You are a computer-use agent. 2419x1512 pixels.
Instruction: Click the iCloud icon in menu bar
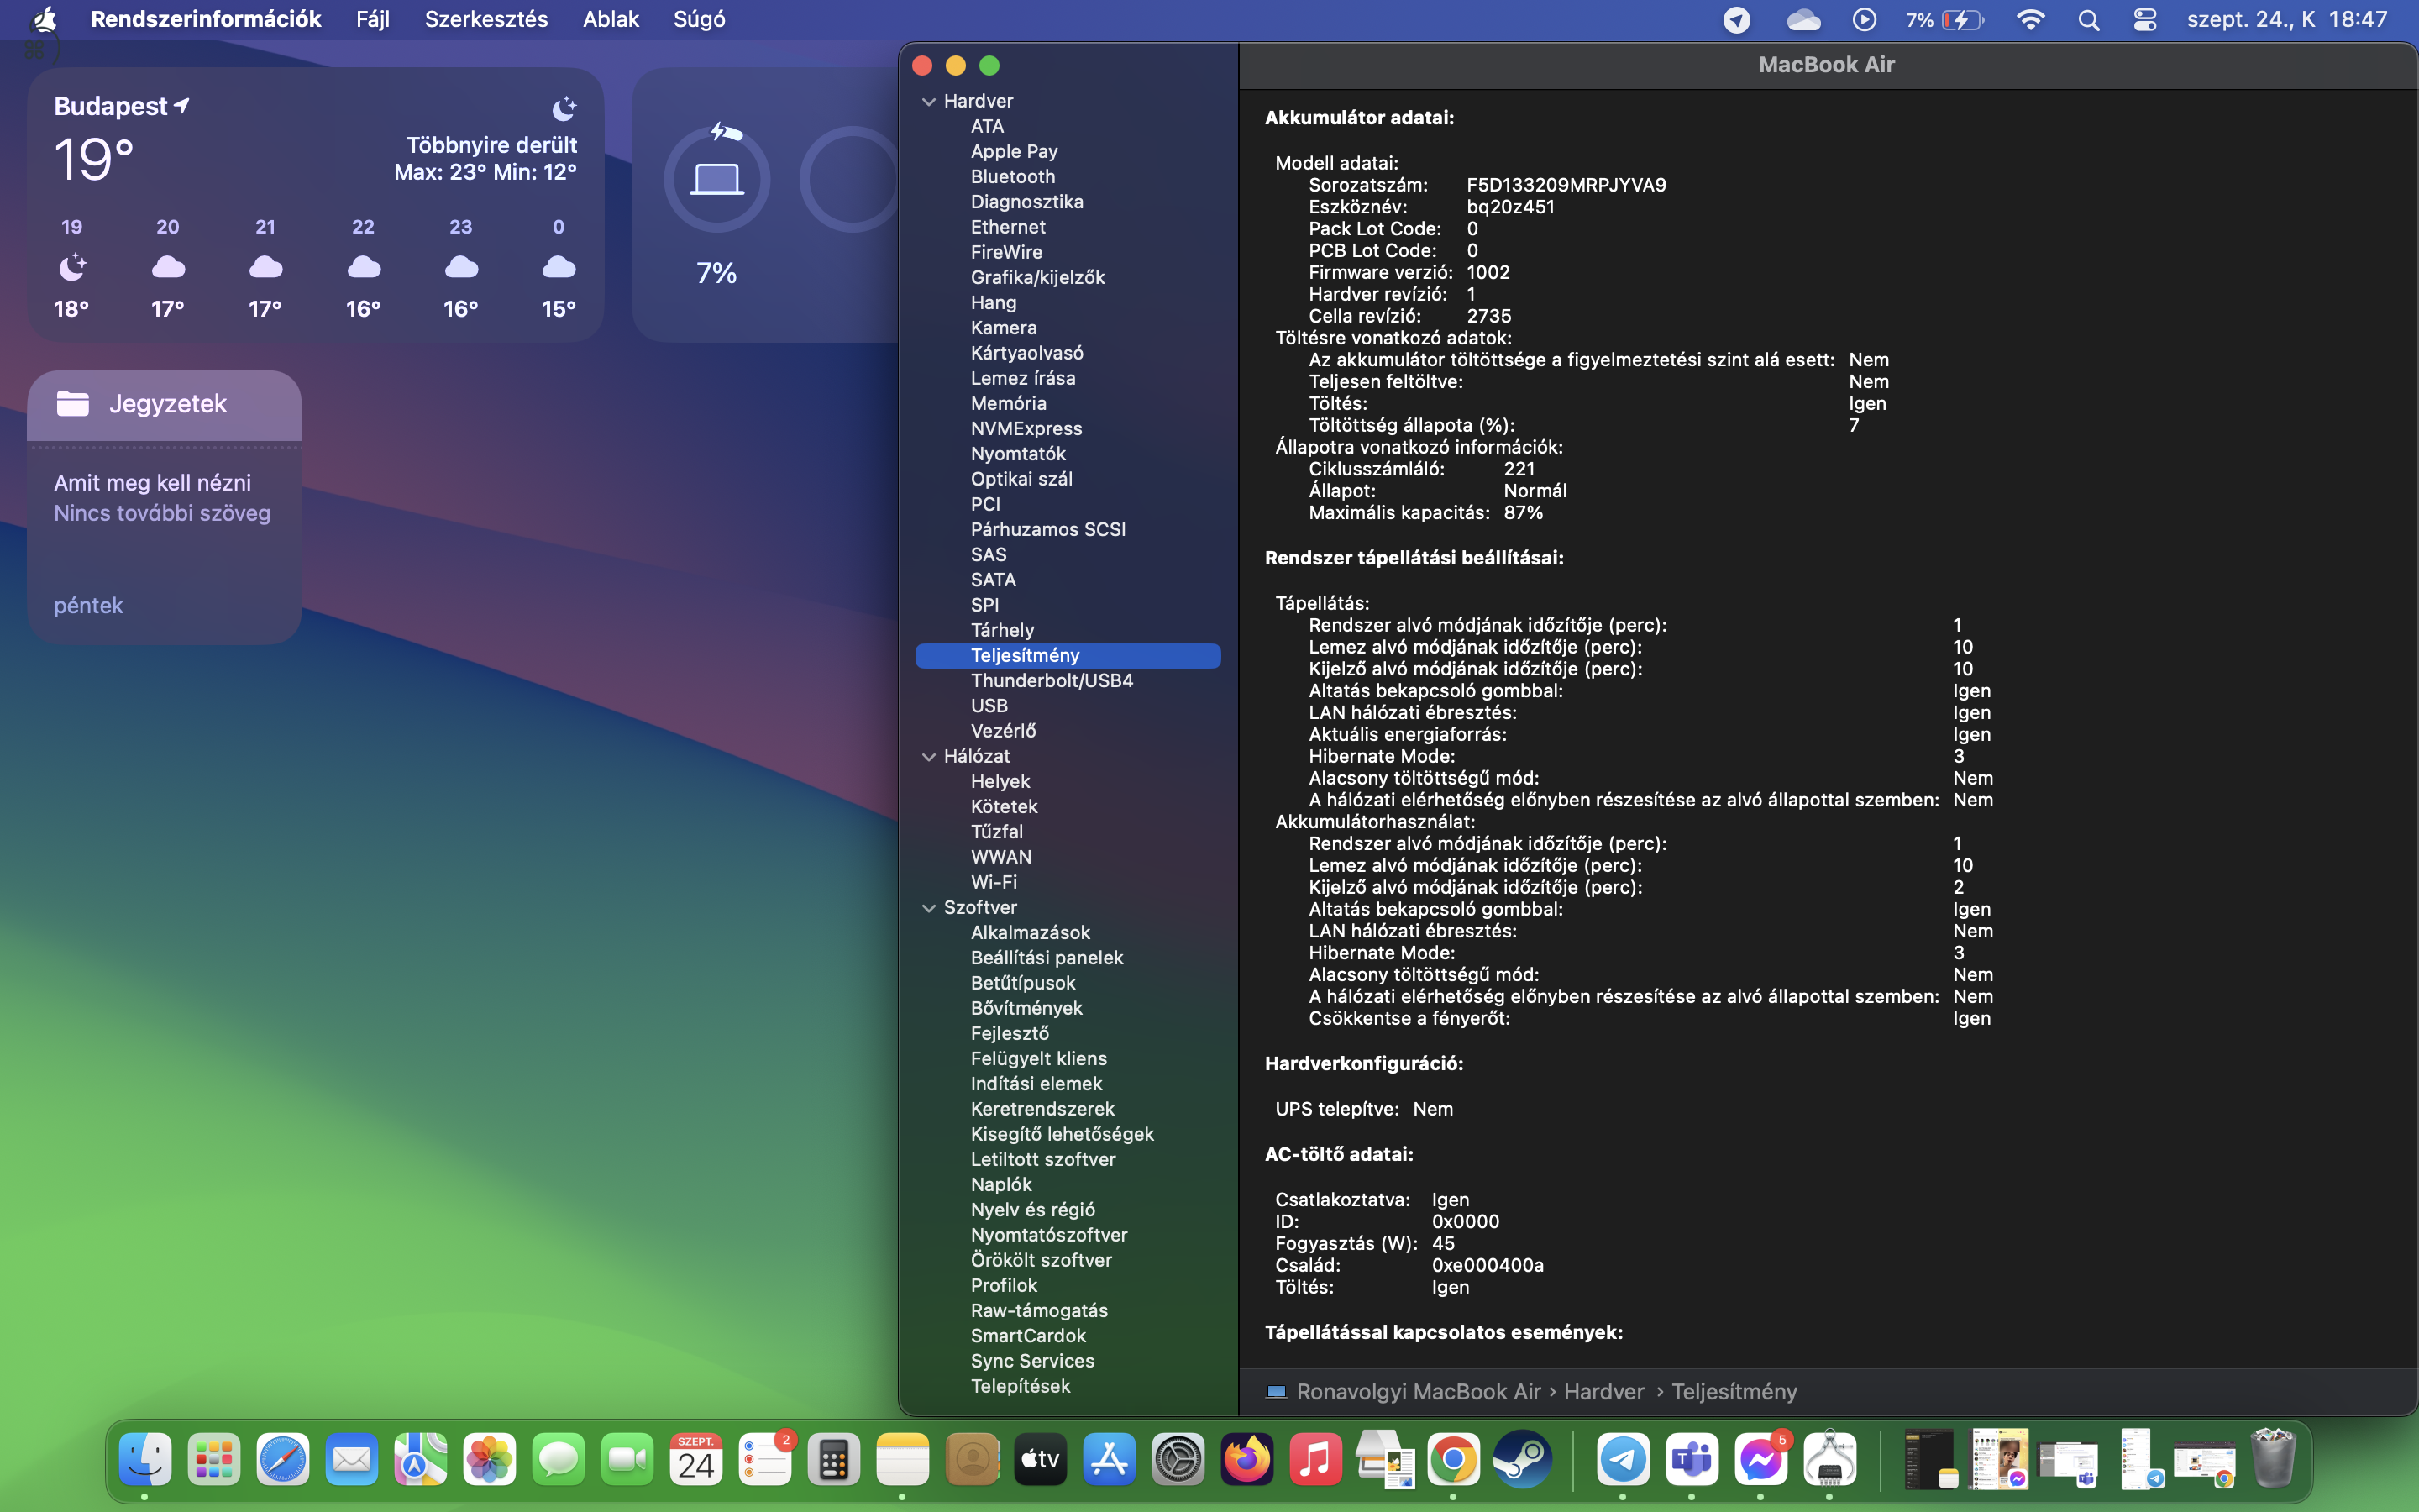[1803, 20]
